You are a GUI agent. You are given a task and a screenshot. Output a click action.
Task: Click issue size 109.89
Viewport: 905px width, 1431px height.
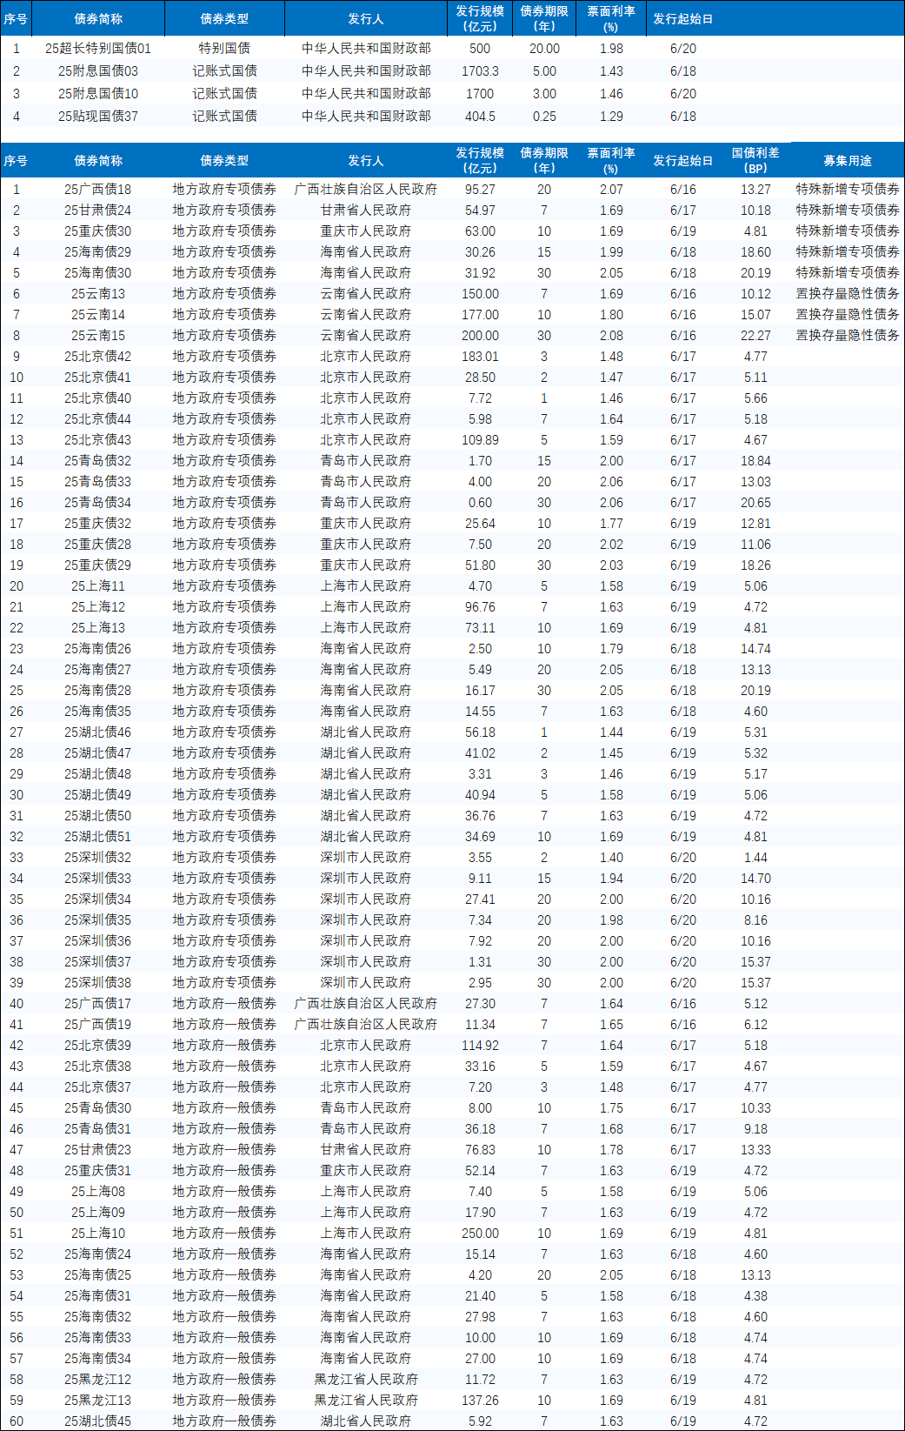(480, 440)
